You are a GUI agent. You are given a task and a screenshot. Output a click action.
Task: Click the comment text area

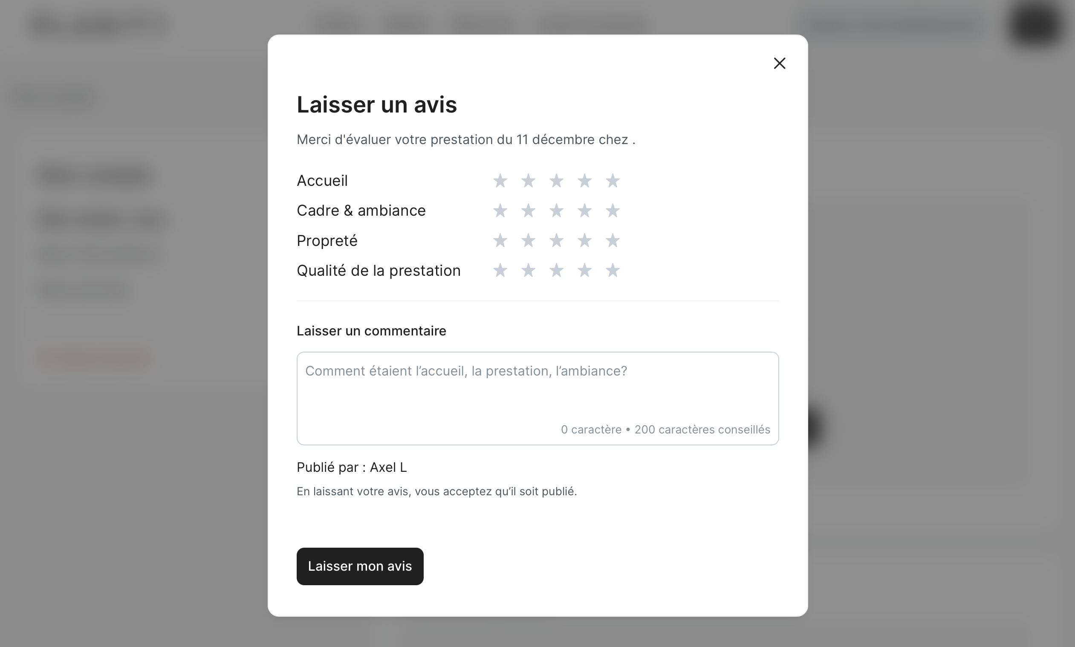[537, 393]
